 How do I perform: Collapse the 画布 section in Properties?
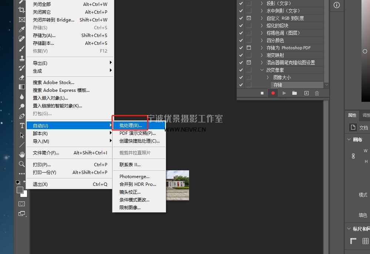coord(349,140)
